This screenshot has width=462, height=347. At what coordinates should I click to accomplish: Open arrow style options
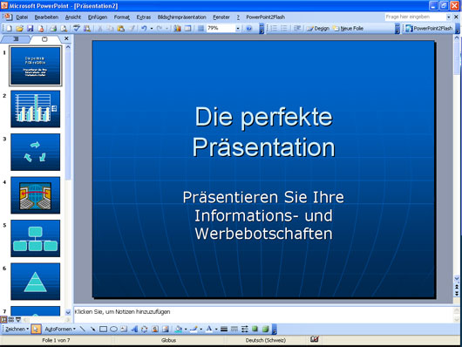click(x=245, y=329)
